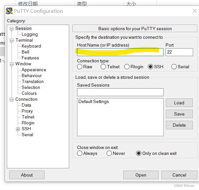Open the Selection category

[x=31, y=87]
